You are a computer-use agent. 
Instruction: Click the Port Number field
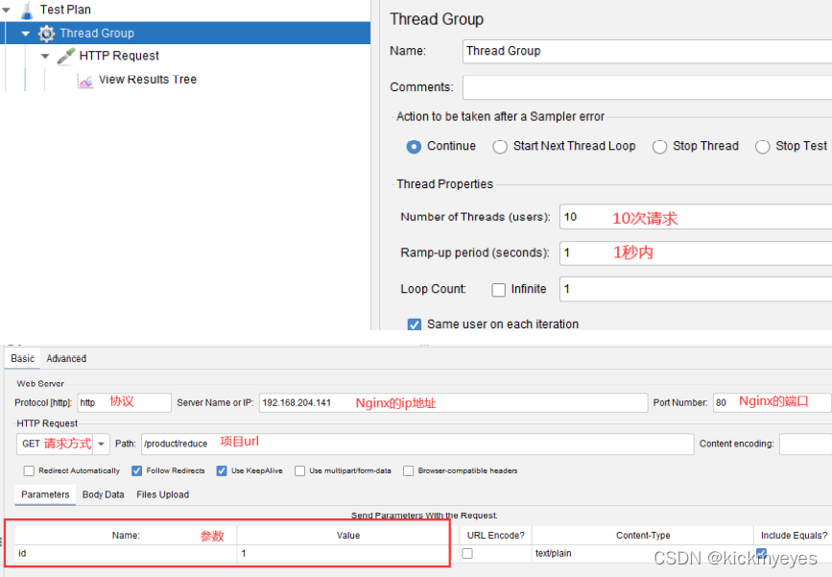(773, 403)
